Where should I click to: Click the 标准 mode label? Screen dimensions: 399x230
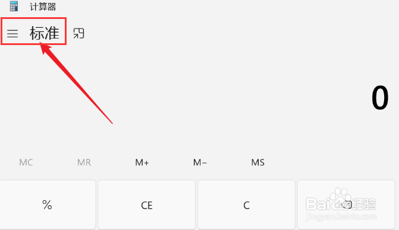pos(45,33)
